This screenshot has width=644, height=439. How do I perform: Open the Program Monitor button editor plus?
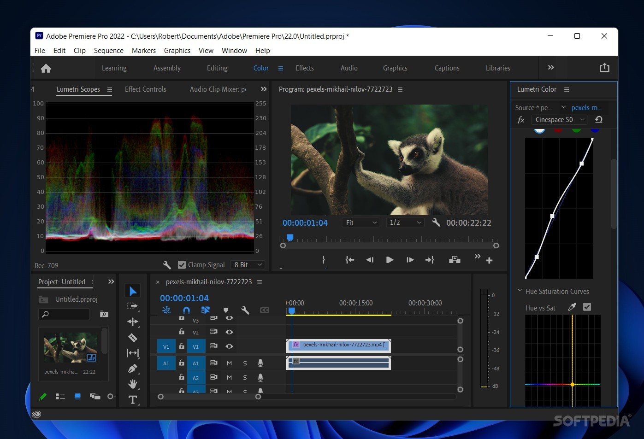point(489,261)
